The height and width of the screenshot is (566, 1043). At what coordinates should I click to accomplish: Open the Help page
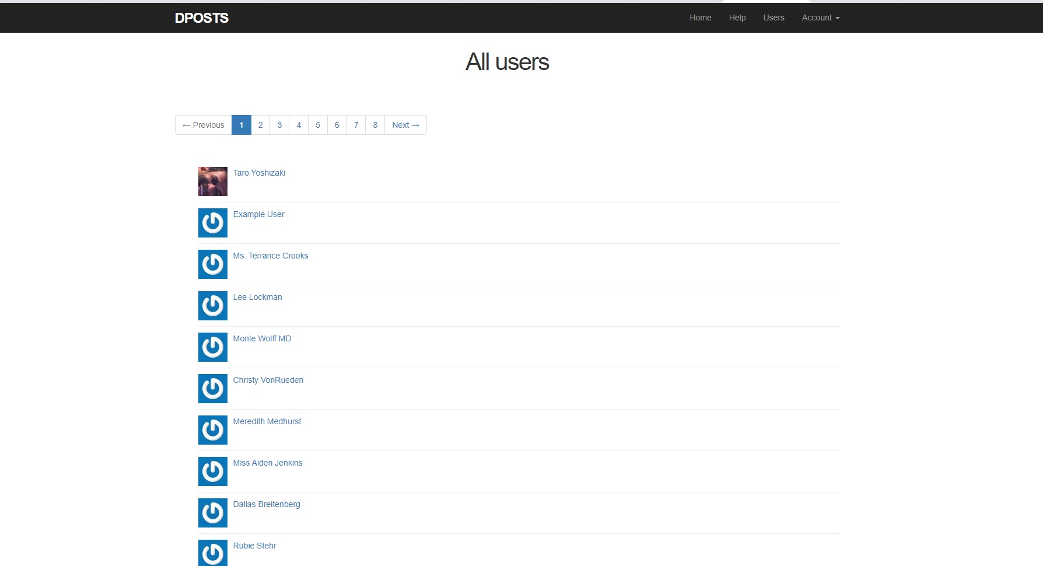(x=737, y=18)
